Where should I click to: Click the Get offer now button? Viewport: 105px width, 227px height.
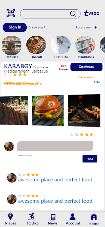tap(87, 67)
